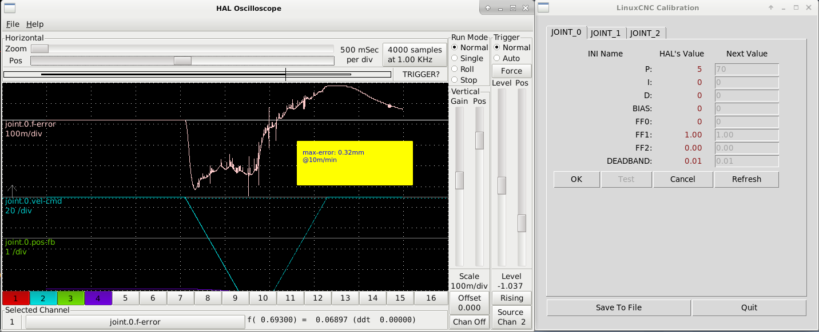819x332 pixels.
Task: Click the FF1 next value field
Action: point(746,135)
